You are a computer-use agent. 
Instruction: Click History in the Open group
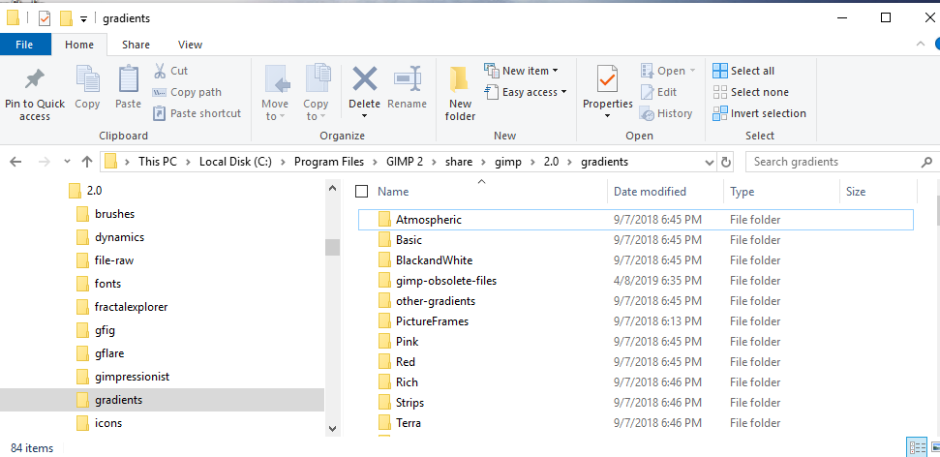click(x=666, y=113)
